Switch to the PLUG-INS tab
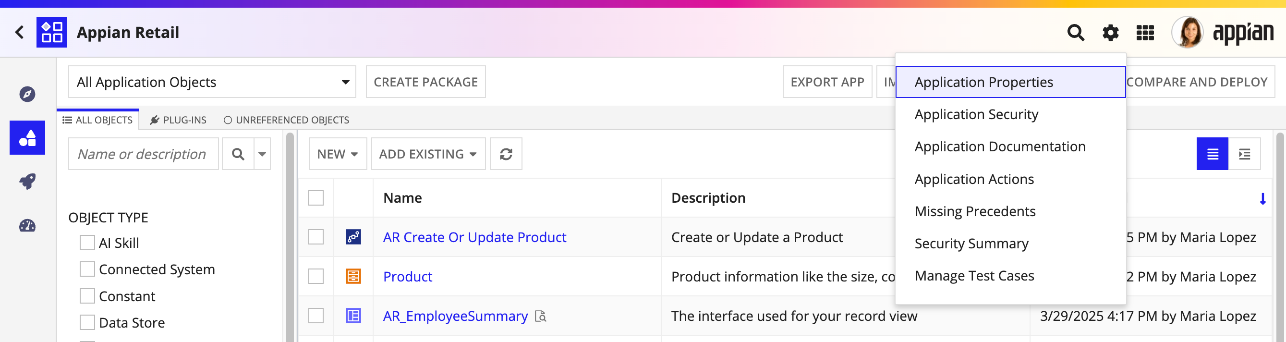Screen dimensions: 1286x342 click(178, 120)
